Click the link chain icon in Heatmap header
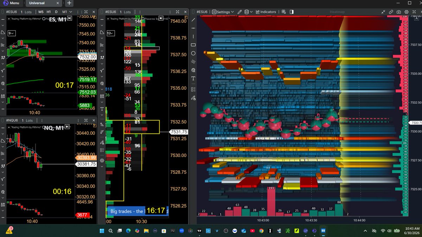This screenshot has width=422, height=237. (x=391, y=12)
